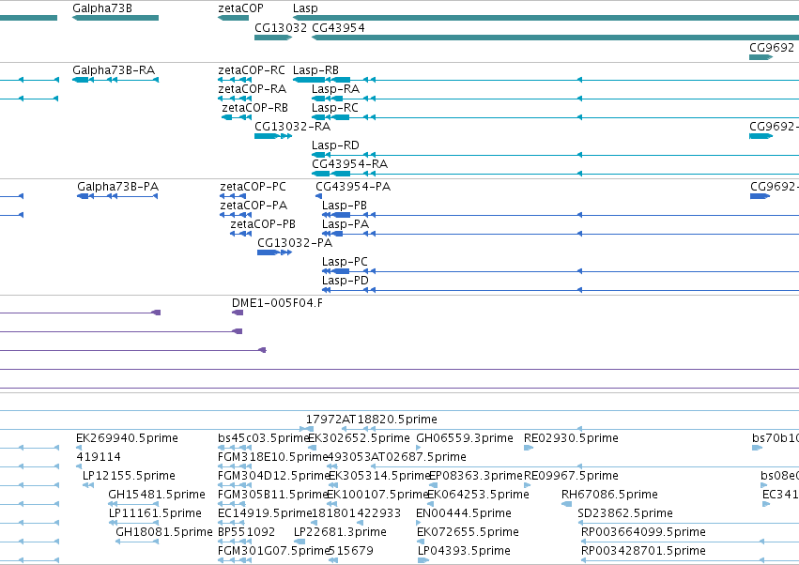Select EST EN00444.5prime
Image resolution: width=799 pixels, height=565 pixels.
point(464,513)
